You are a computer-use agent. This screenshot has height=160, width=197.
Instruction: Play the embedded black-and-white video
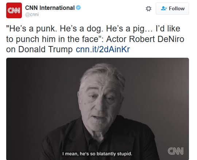[97, 109]
